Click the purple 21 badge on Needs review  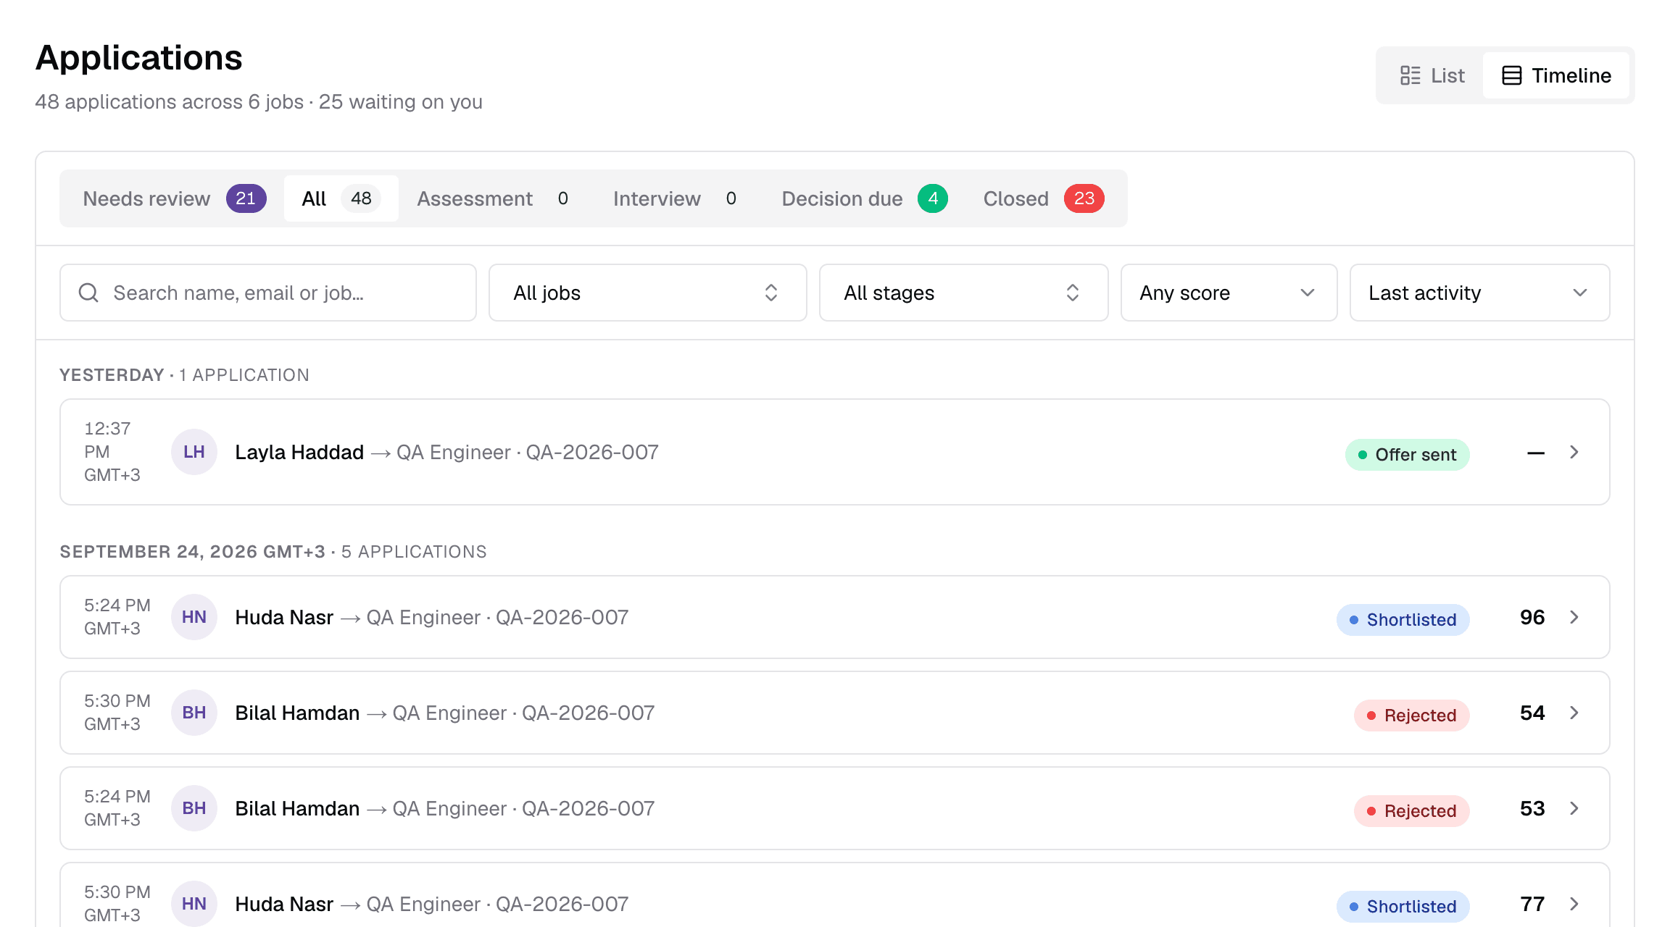click(246, 198)
